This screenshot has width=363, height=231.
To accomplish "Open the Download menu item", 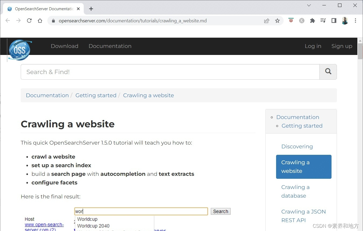I will click(x=65, y=46).
